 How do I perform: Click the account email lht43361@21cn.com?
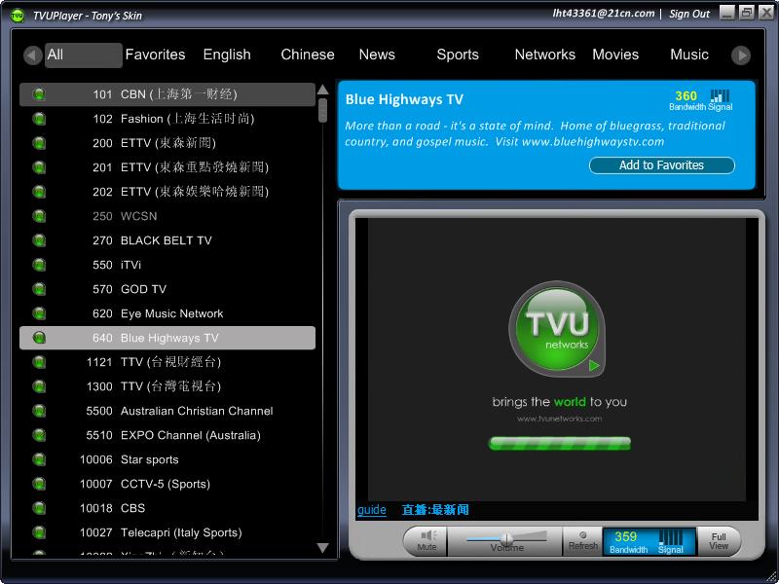[604, 14]
